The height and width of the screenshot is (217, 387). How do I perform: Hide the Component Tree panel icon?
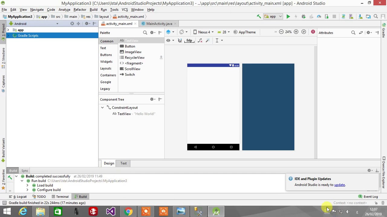[160, 99]
